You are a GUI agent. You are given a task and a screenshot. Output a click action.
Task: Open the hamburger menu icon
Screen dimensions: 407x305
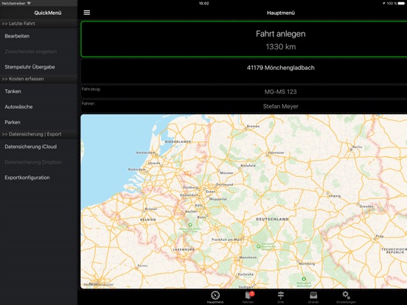coord(87,13)
